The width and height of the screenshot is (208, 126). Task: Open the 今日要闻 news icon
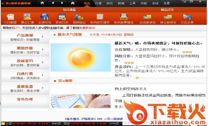(10, 17)
